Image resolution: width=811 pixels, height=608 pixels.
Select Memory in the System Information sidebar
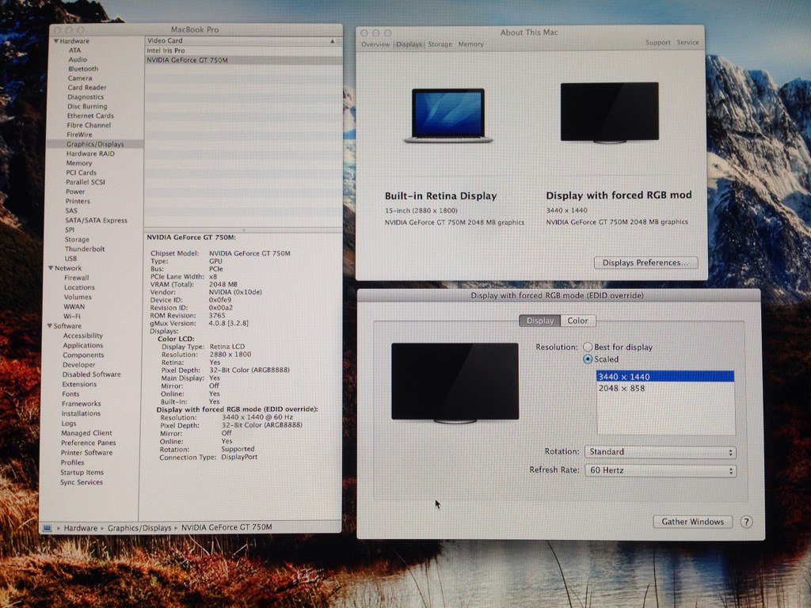coord(78,163)
